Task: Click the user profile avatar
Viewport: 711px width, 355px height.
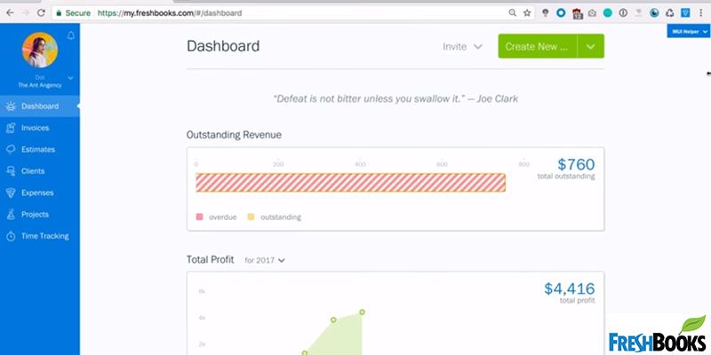Action: coord(40,50)
